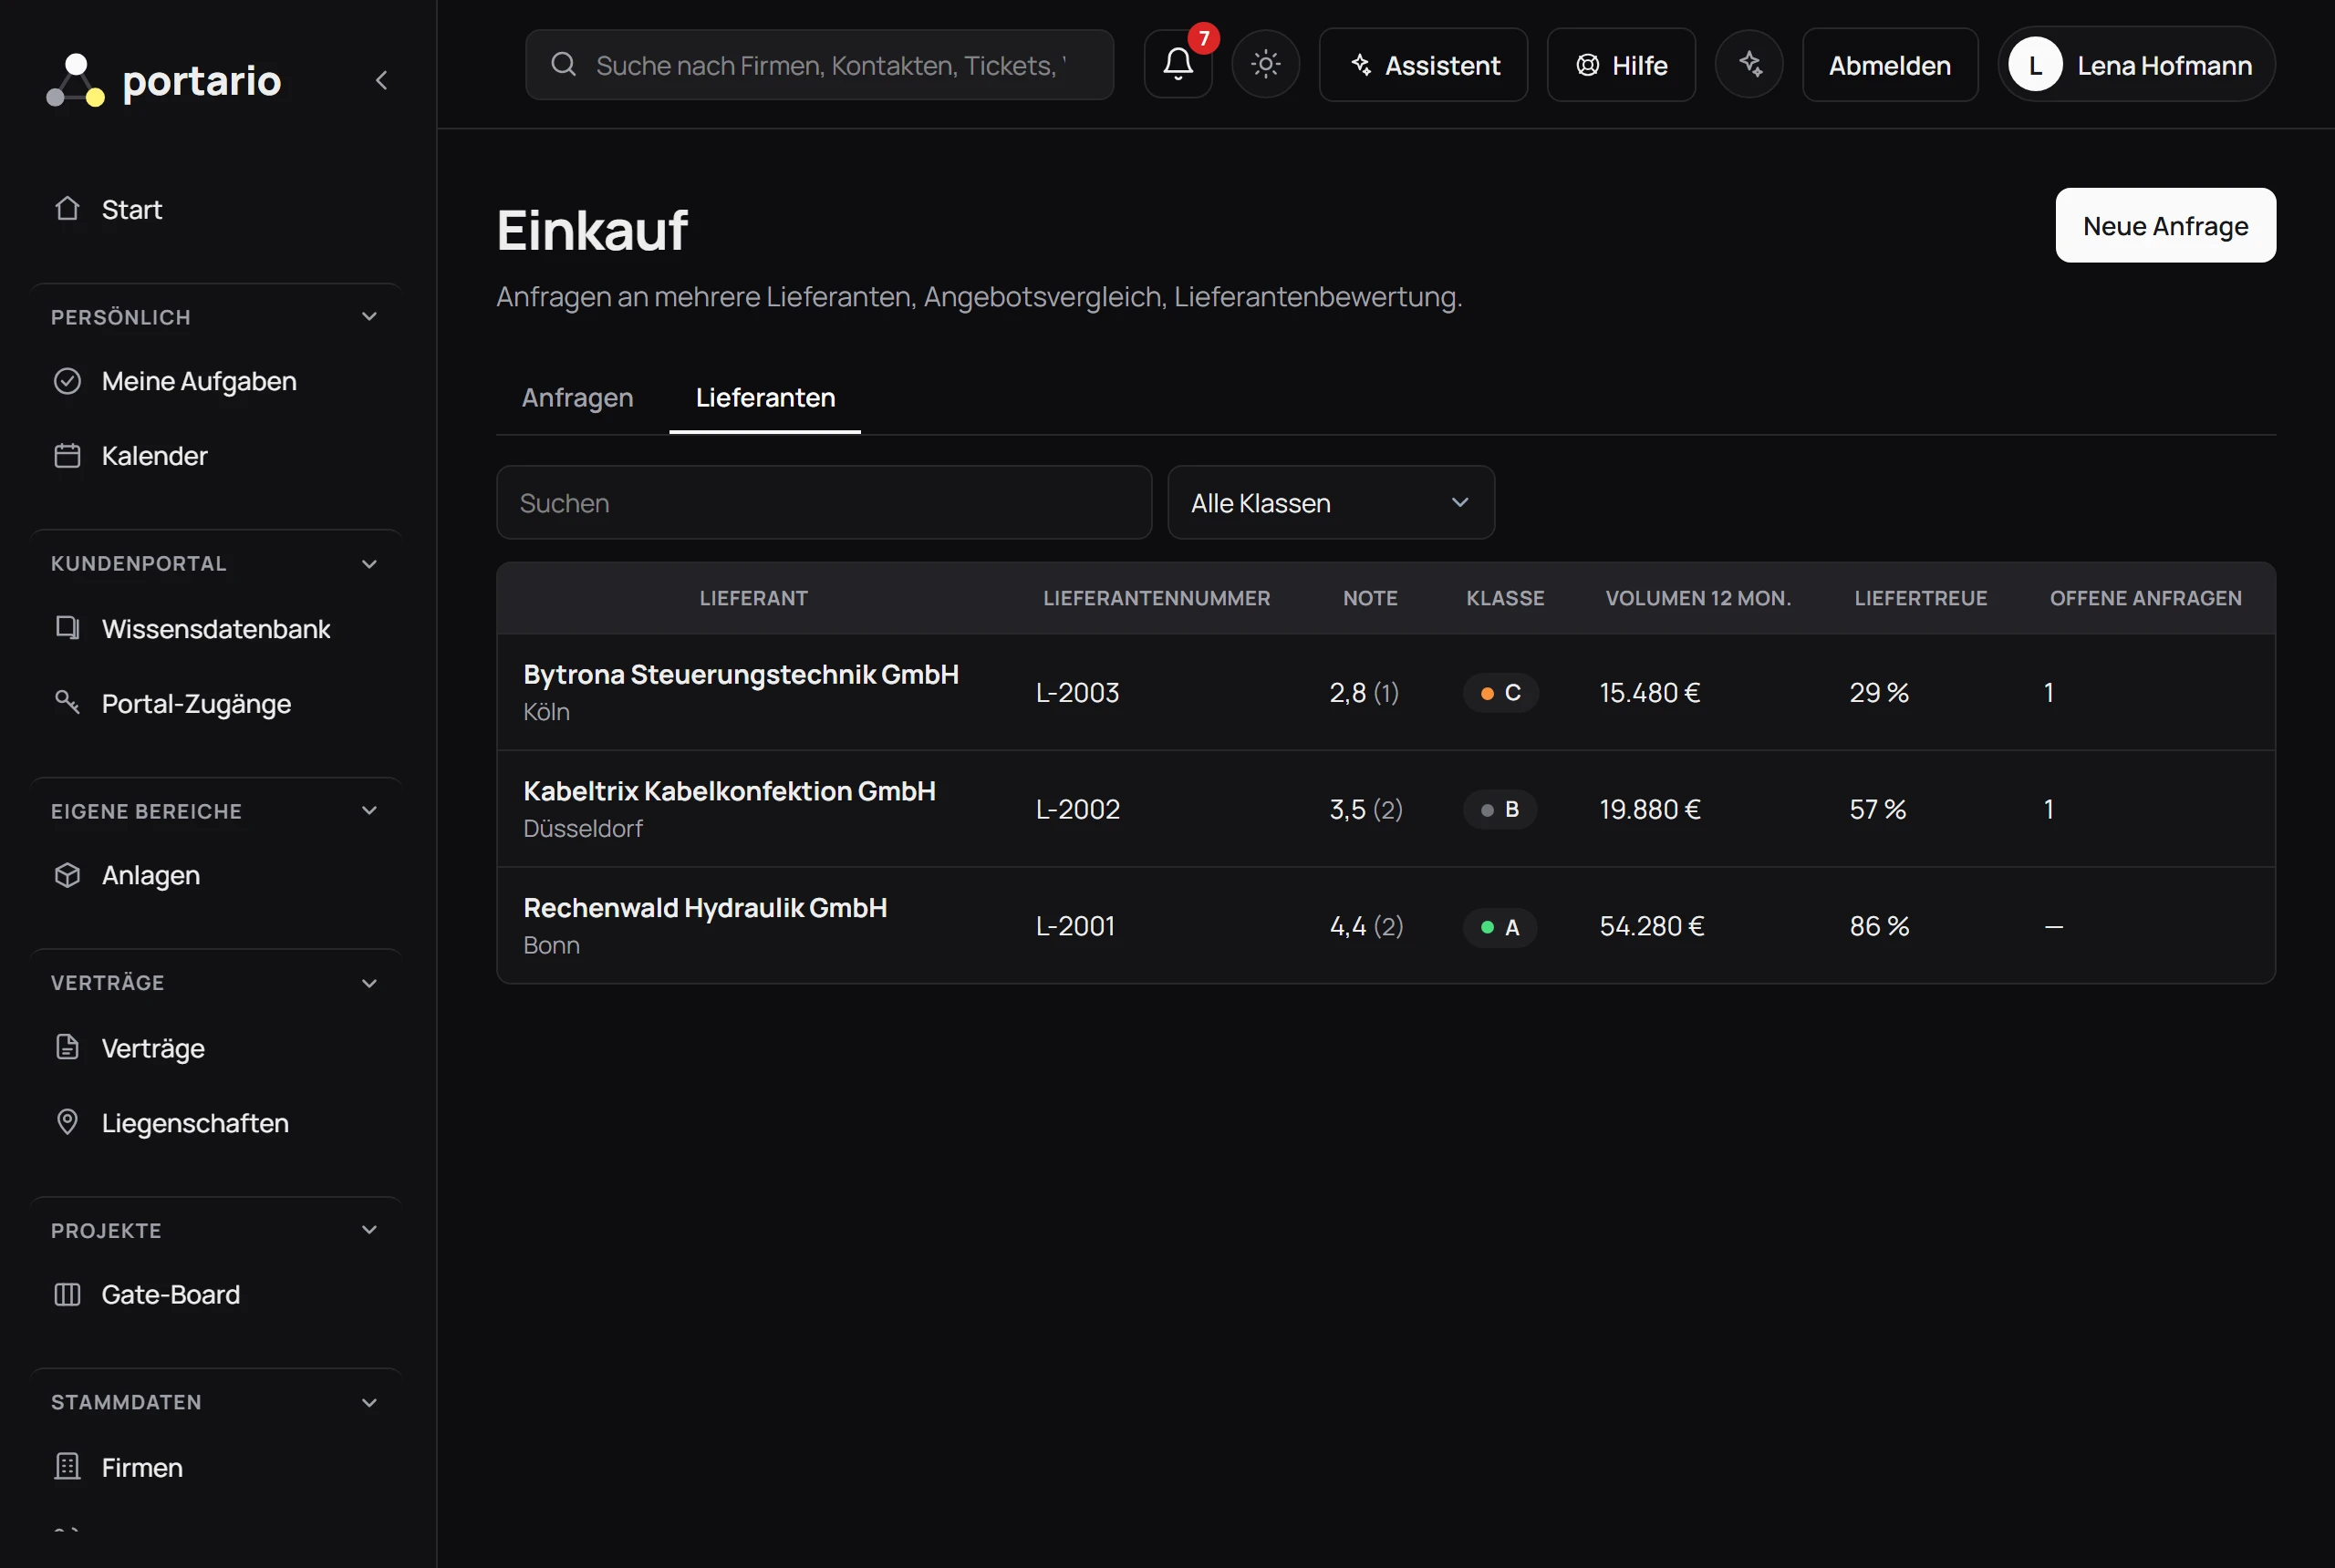Open Gate-Board

tap(218, 1294)
